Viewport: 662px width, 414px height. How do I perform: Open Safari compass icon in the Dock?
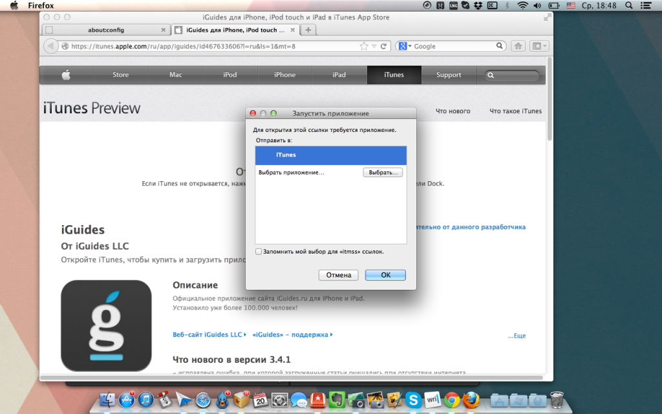tap(203, 400)
